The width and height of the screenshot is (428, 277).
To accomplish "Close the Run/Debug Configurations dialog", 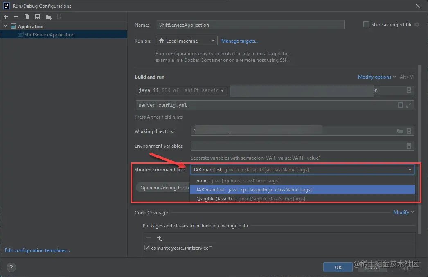I will pyautogui.click(x=418, y=6).
